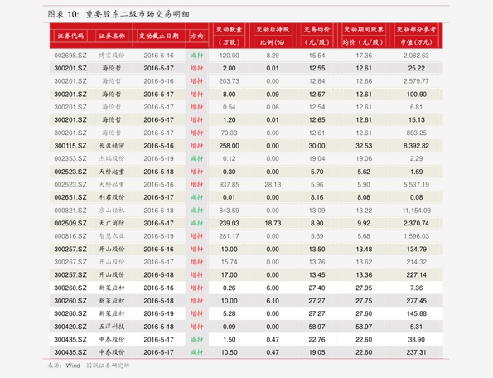This screenshot has height=378, width=493.
Task: Click the 28.13 percentage cell
Action: (x=273, y=185)
